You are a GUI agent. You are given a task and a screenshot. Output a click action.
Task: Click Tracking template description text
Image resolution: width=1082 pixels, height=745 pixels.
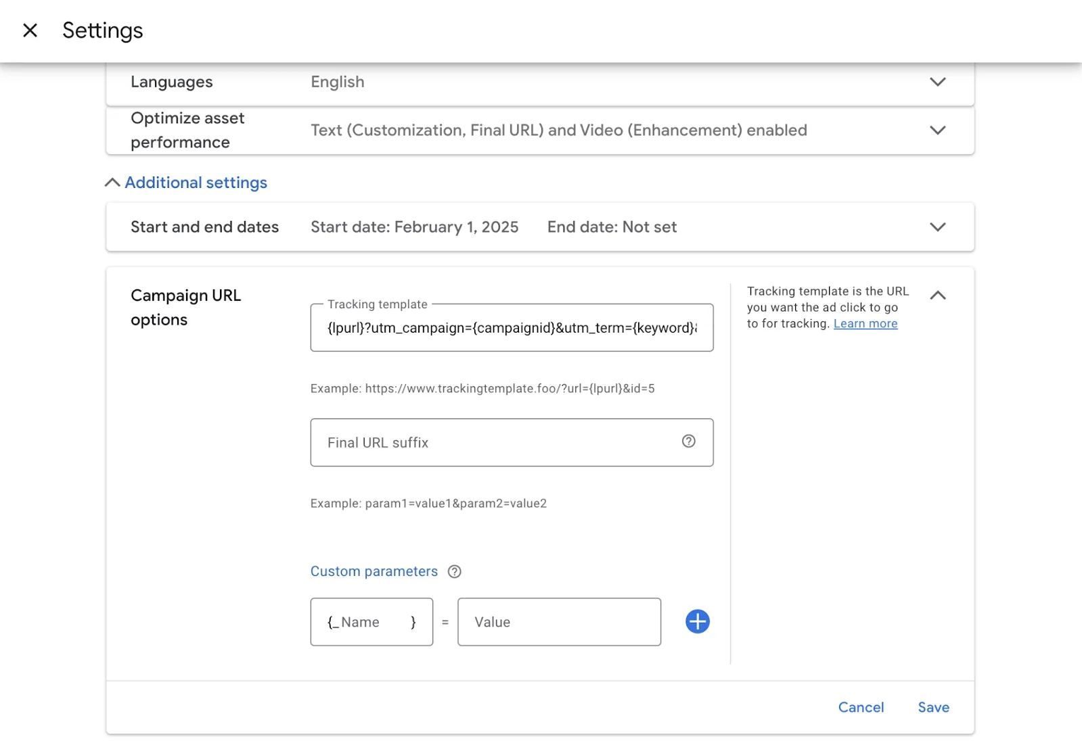point(828,308)
